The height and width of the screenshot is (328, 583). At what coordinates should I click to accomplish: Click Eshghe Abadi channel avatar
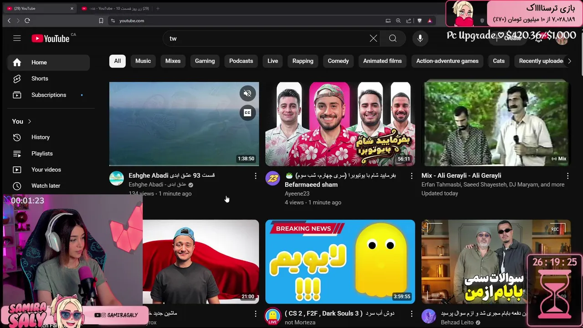[x=117, y=178]
